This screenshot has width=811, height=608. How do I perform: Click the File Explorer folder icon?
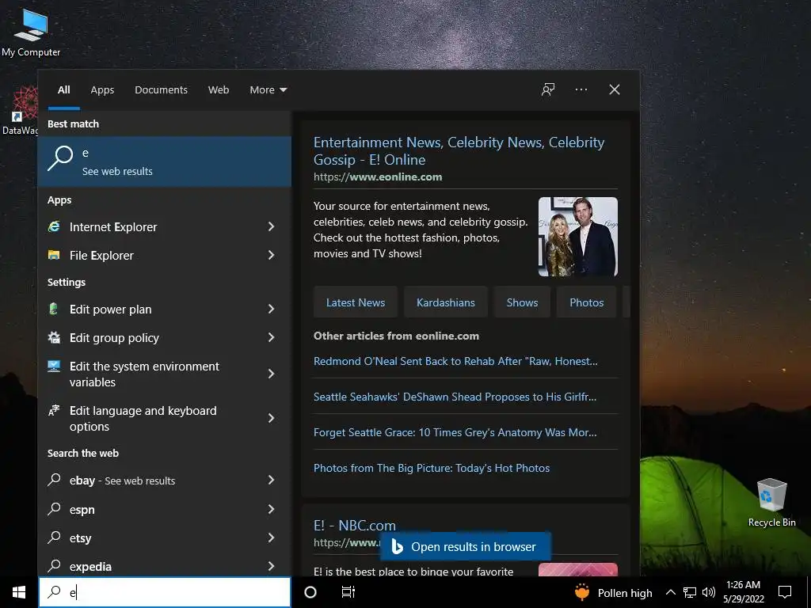[x=55, y=255]
